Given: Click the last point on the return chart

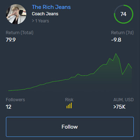Looking at the screenshot, I should coord(132,68).
